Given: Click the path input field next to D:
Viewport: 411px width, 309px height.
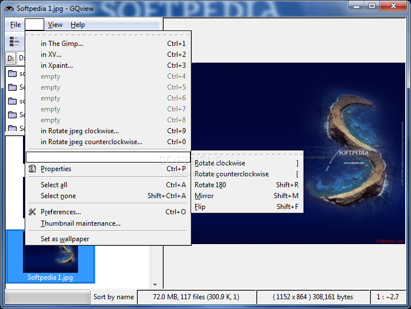Looking at the screenshot, I should 21,58.
